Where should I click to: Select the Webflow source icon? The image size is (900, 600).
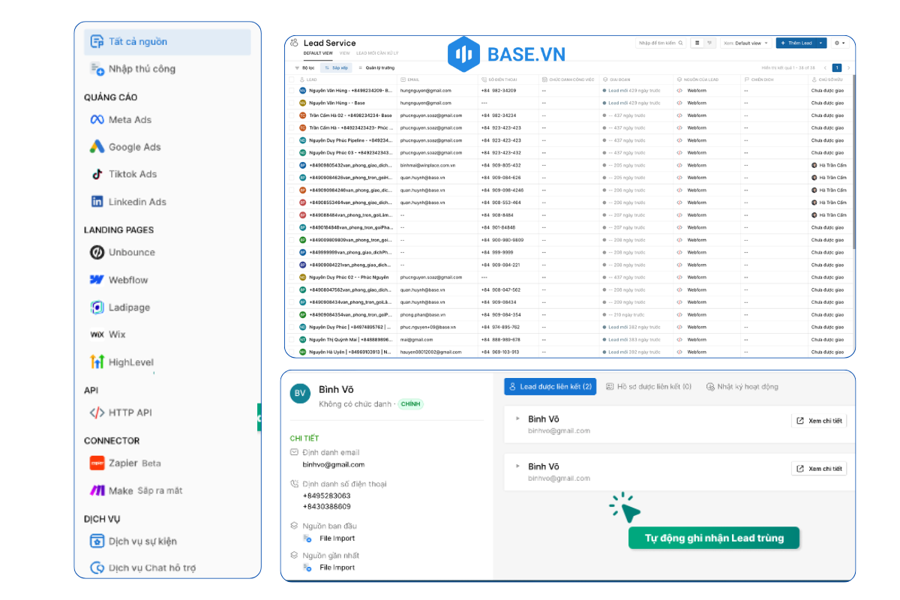pos(97,280)
